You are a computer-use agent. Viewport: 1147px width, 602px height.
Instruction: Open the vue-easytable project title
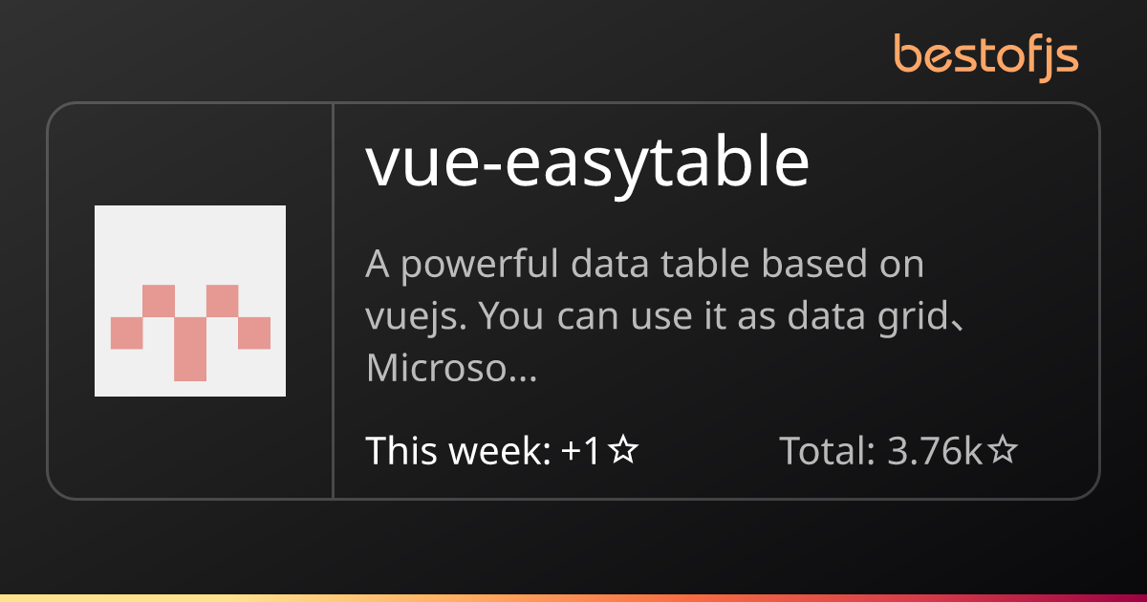point(588,163)
